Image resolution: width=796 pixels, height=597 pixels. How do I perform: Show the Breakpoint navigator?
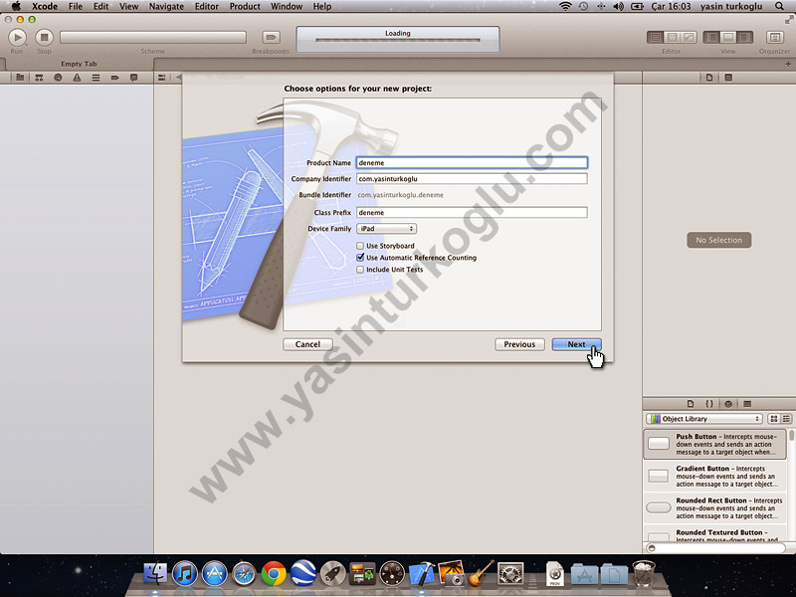pos(114,78)
